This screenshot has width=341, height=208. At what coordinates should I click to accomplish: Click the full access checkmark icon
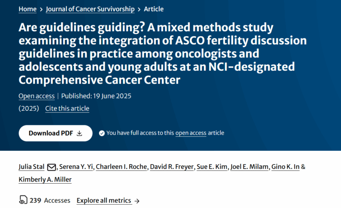102,133
